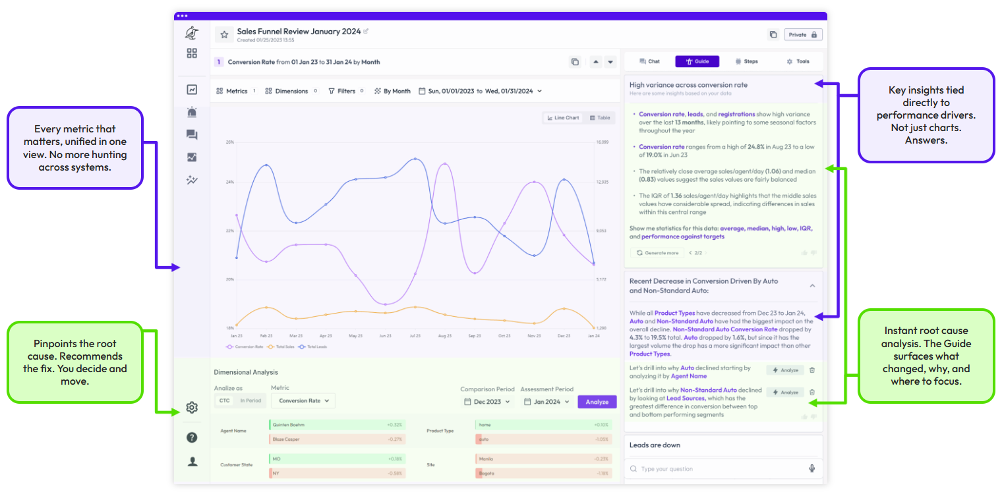The width and height of the screenshot is (1002, 496).
Task: Click the help question mark icon
Action: click(x=192, y=437)
